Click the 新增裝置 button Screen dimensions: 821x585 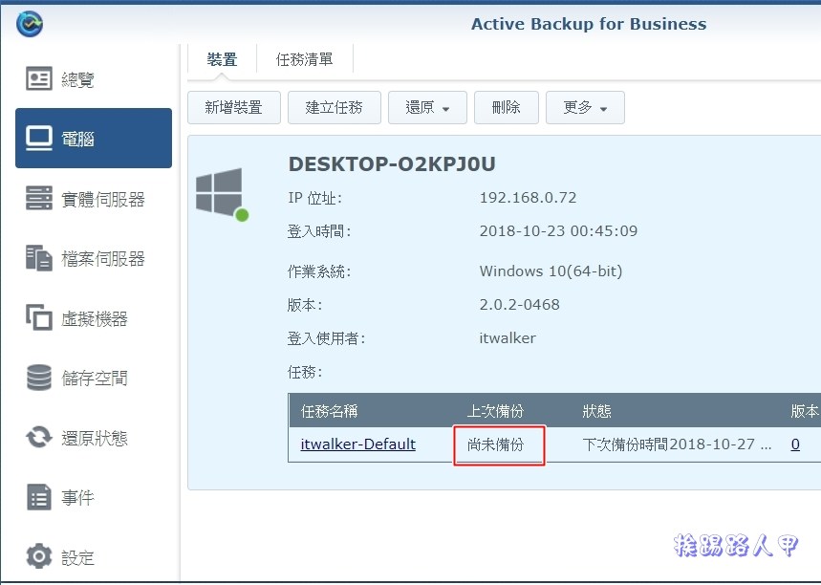coord(233,107)
